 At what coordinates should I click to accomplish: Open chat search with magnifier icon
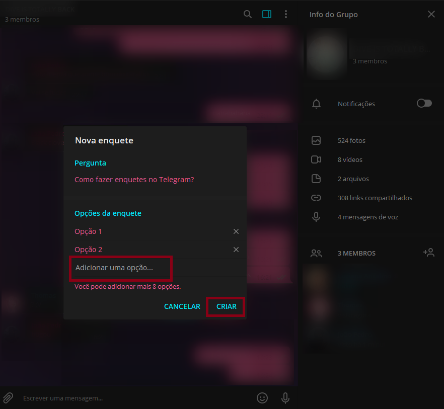pos(248,14)
